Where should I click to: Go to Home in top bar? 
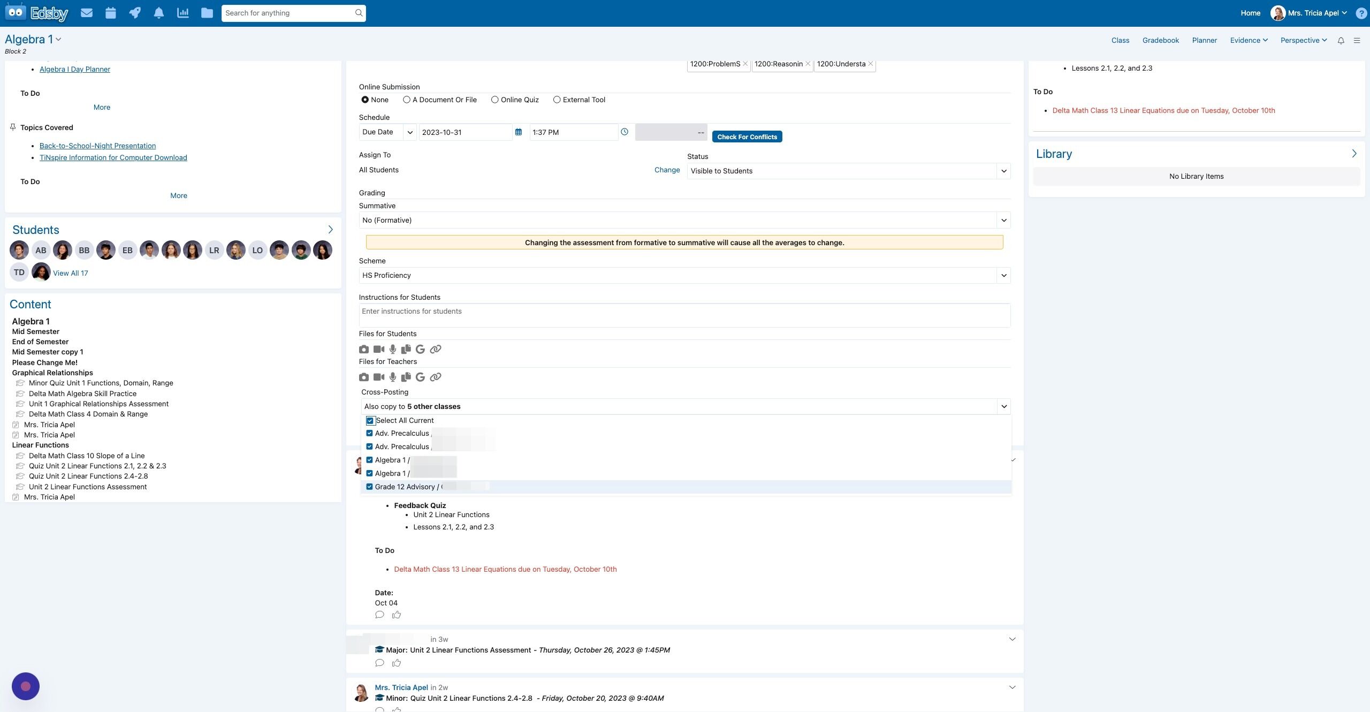coord(1250,13)
